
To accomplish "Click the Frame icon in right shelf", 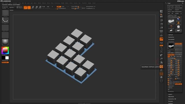I will (161, 52).
